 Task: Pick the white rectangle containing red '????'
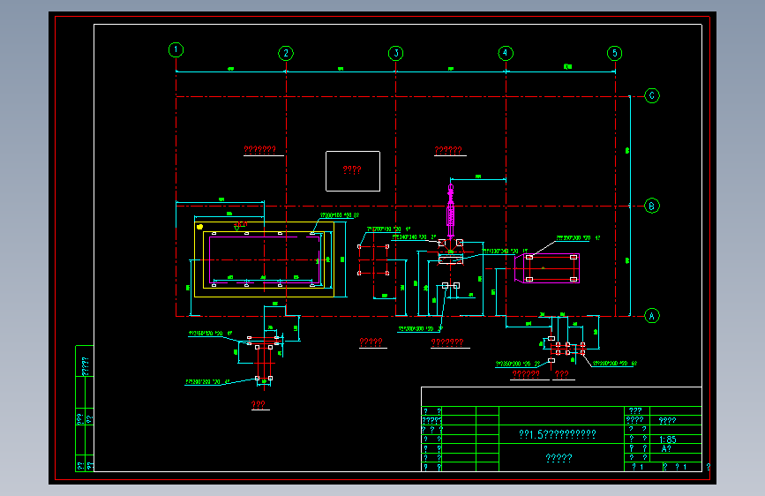[353, 171]
